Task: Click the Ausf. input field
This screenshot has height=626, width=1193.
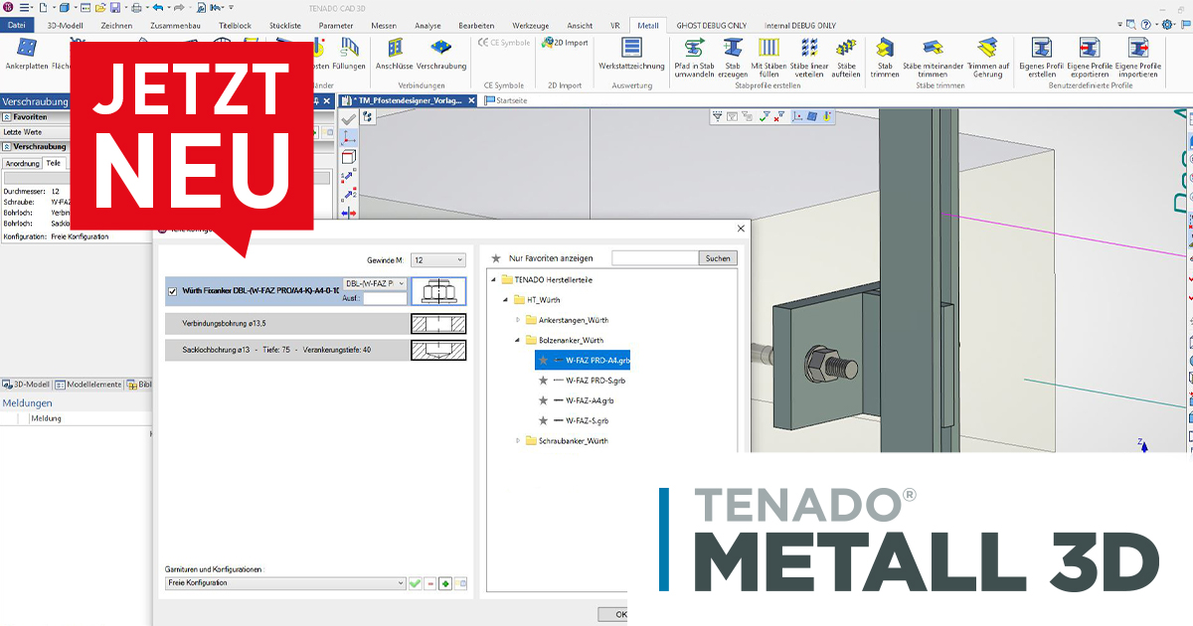Action: (x=385, y=297)
